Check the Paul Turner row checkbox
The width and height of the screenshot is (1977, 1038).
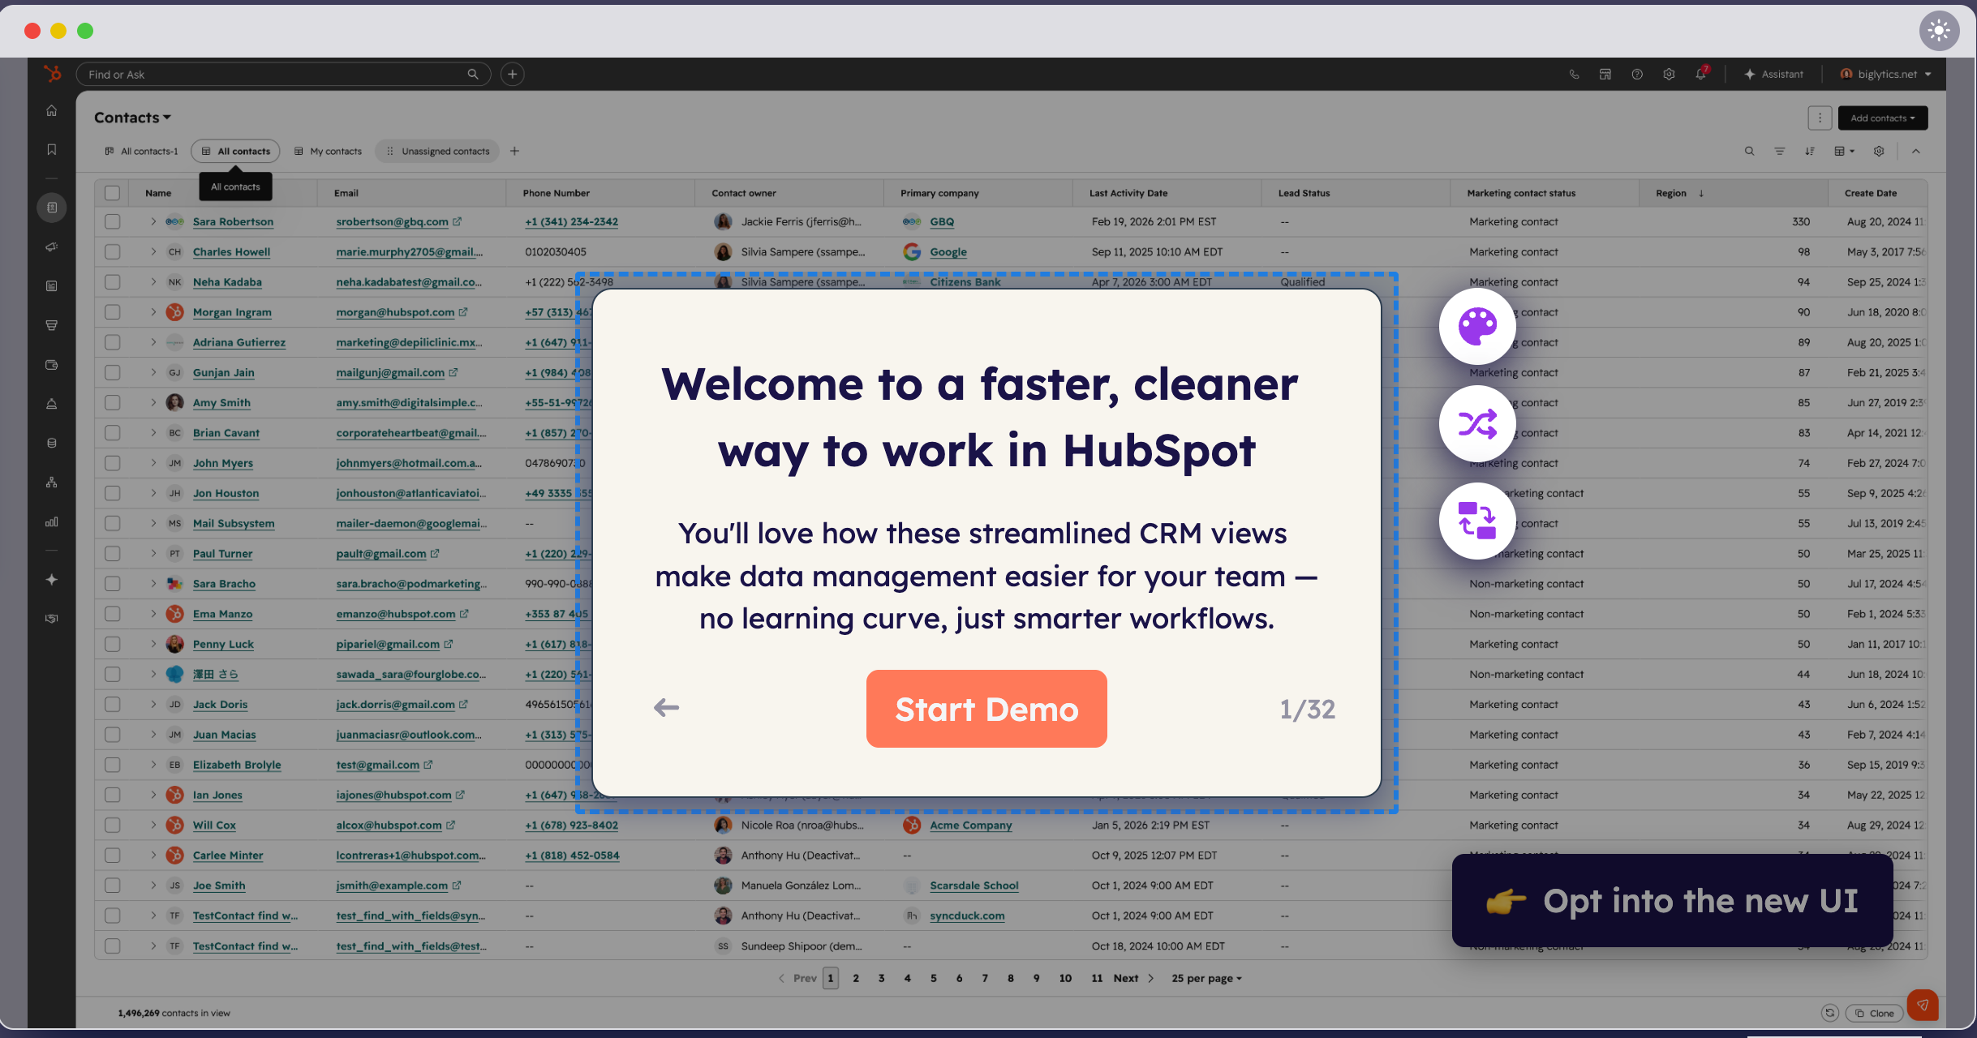(112, 553)
